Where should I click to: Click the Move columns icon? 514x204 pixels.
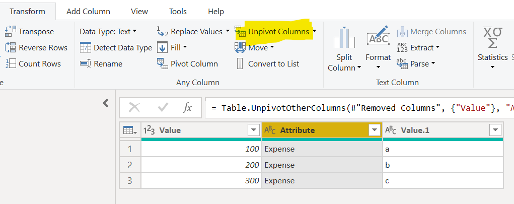[240, 47]
